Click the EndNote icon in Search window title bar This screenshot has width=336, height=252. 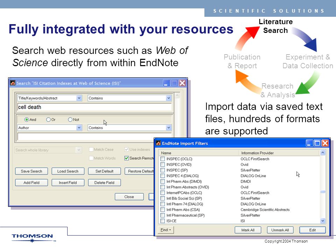coord(13,83)
